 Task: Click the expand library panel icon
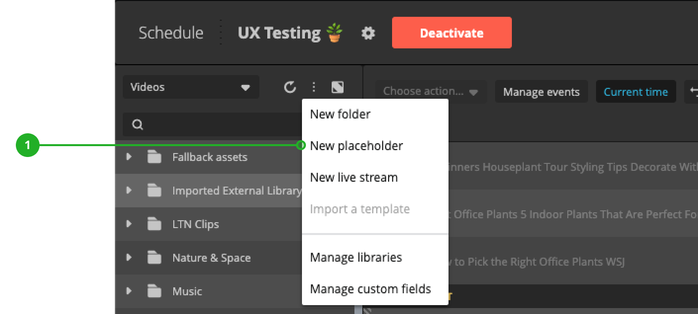pos(338,87)
